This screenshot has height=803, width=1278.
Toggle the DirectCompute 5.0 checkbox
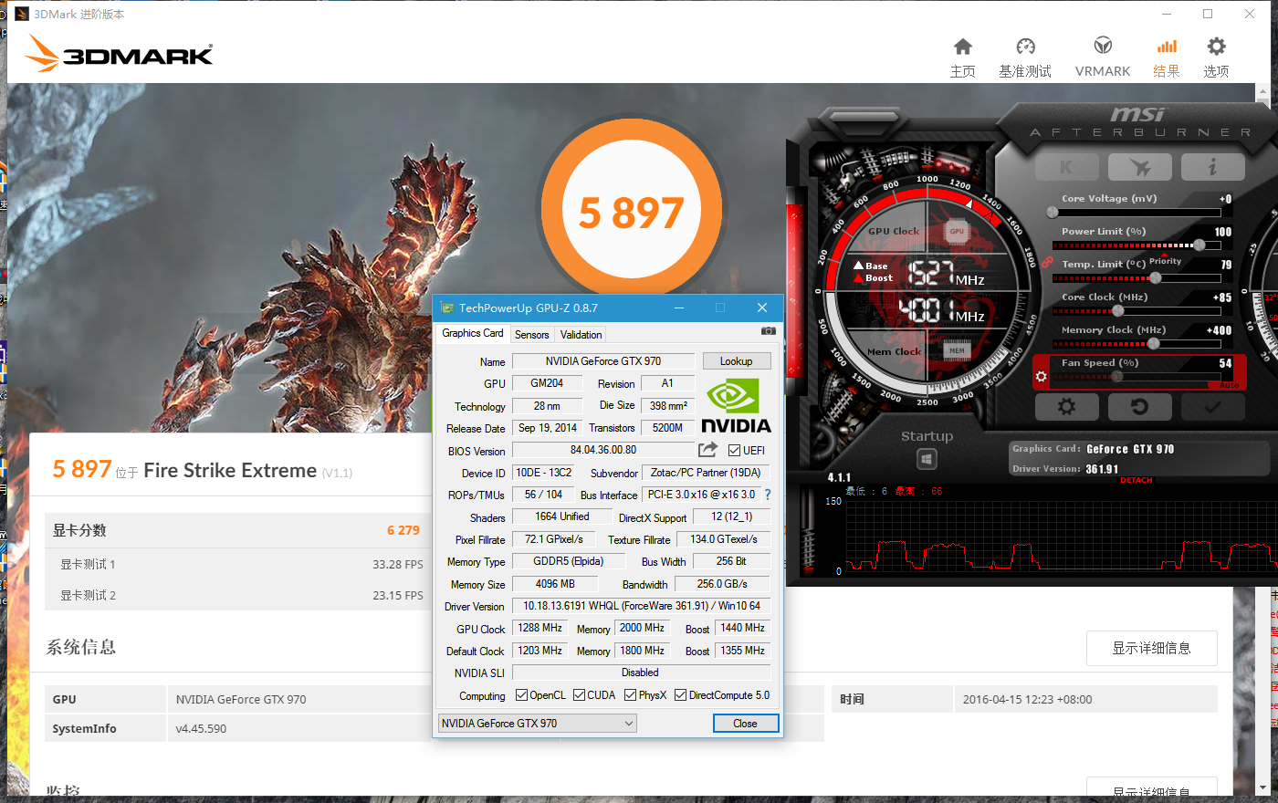tap(680, 695)
